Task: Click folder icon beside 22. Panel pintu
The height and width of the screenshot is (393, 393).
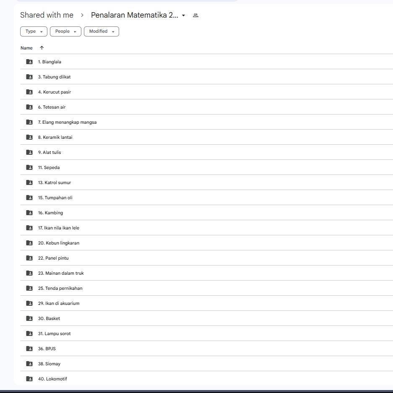Action: click(29, 258)
